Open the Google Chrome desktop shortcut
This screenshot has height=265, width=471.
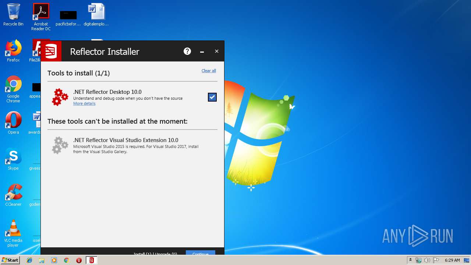pos(13,89)
